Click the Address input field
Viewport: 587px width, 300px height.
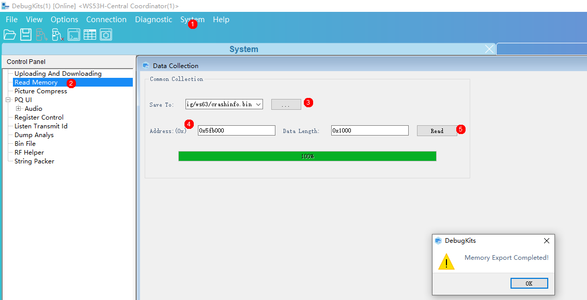[x=236, y=130]
